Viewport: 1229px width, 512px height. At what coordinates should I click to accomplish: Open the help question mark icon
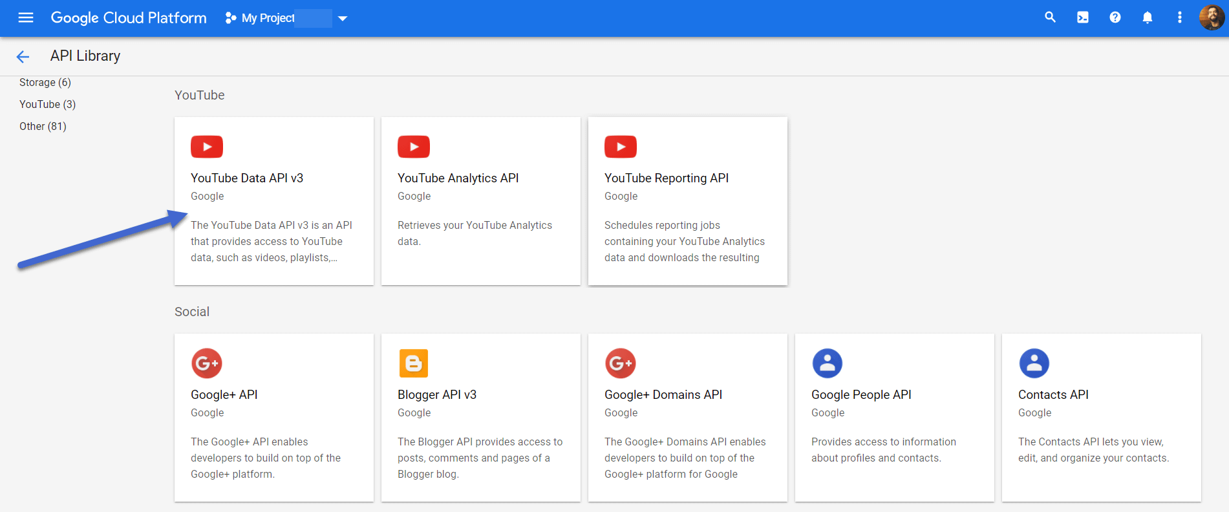pyautogui.click(x=1115, y=17)
